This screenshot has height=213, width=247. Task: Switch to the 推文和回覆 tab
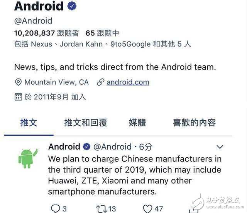86,123
